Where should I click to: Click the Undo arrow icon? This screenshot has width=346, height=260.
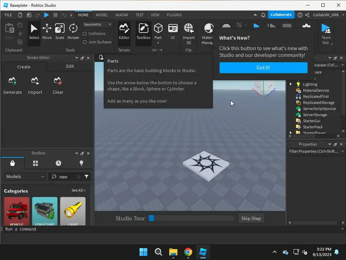[x=64, y=15]
